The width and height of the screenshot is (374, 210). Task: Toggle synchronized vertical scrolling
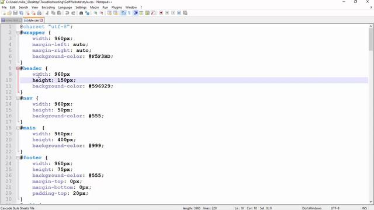point(109,13)
